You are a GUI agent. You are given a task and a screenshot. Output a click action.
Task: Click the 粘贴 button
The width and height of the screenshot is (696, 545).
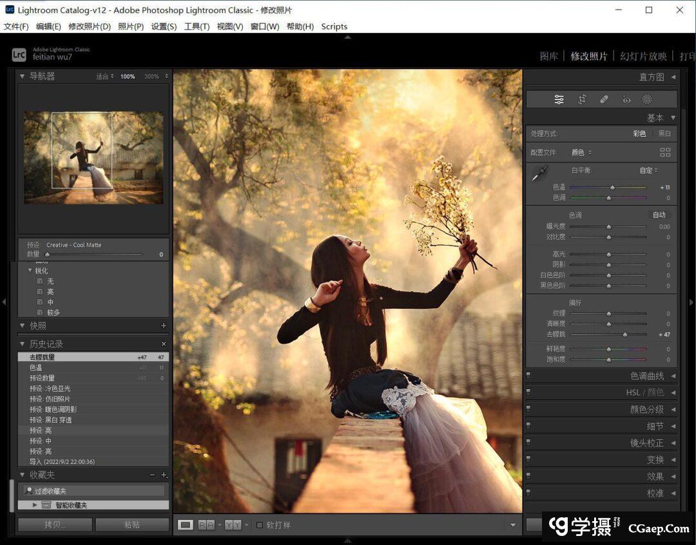132,525
